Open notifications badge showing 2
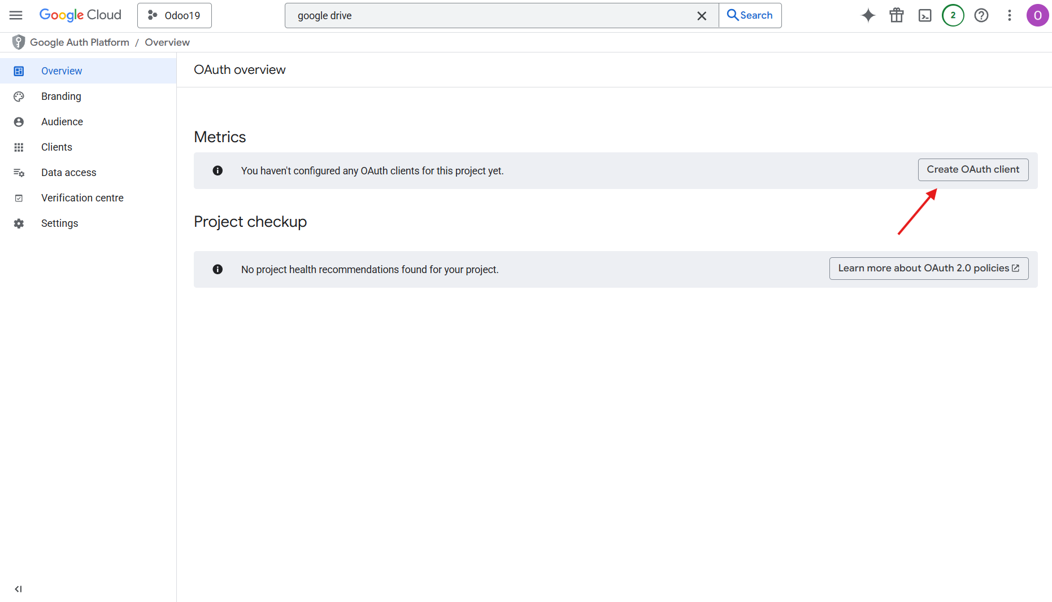 (953, 15)
